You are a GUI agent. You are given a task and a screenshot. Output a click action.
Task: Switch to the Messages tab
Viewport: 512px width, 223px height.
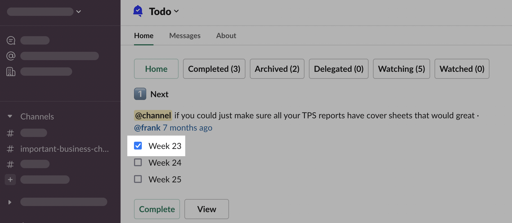coord(185,36)
